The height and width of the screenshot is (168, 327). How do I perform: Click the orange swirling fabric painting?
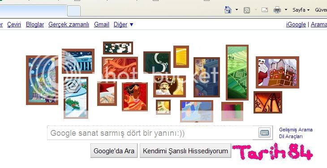click(x=120, y=68)
